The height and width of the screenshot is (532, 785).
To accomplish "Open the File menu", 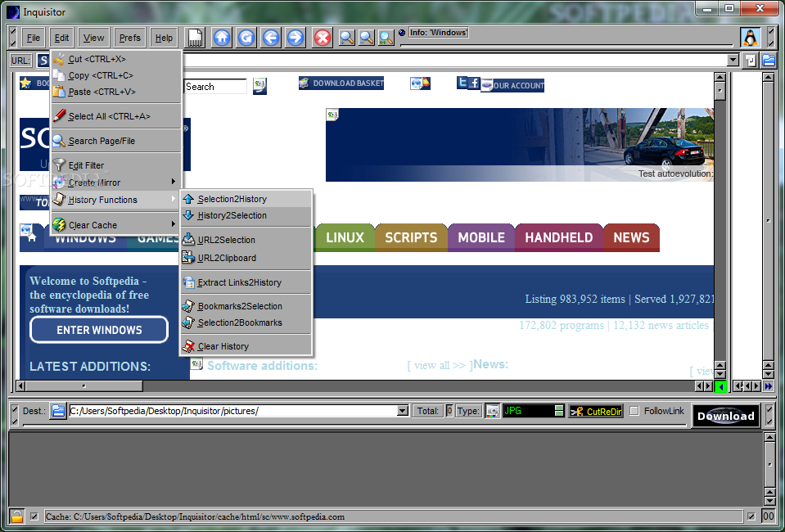I will tap(34, 38).
